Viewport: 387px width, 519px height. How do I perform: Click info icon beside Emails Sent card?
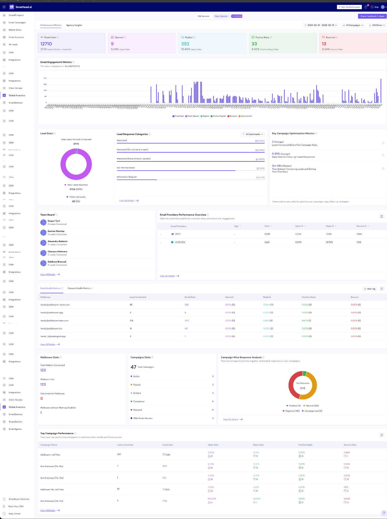58,38
